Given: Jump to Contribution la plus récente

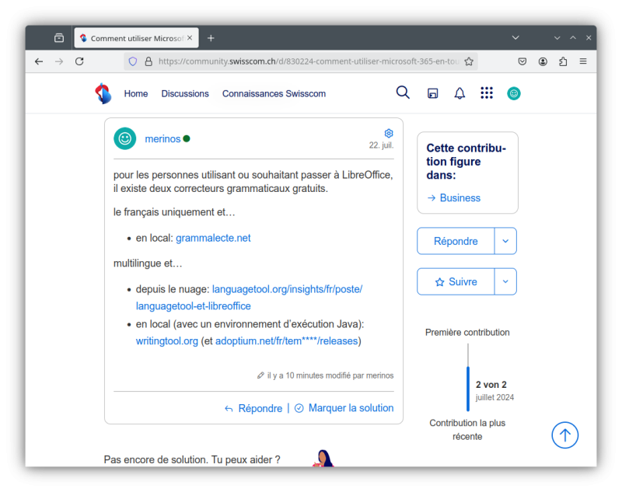Looking at the screenshot, I should [x=467, y=430].
